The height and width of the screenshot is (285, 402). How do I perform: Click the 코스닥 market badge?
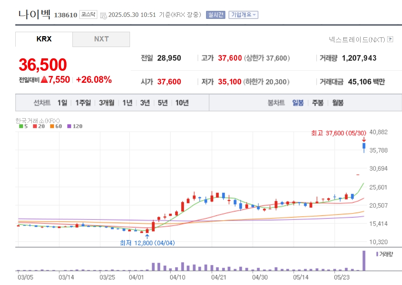88,15
